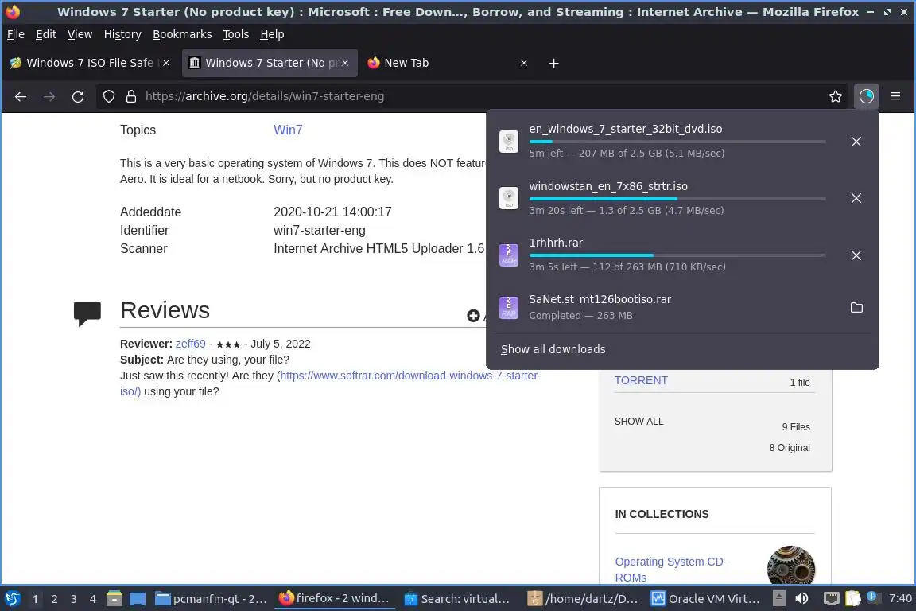Open Firefox hamburger application menu
The image size is (916, 611).
pos(895,96)
